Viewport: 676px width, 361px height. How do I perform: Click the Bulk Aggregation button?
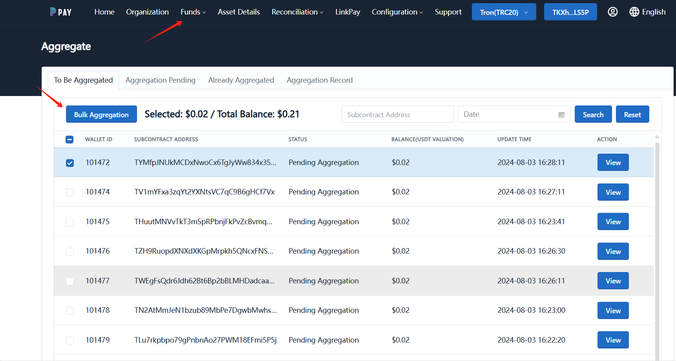pos(101,114)
